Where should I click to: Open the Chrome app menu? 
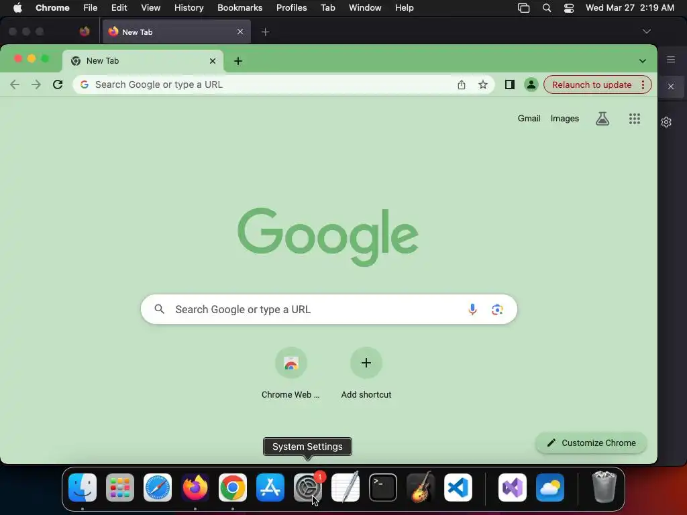[52, 7]
